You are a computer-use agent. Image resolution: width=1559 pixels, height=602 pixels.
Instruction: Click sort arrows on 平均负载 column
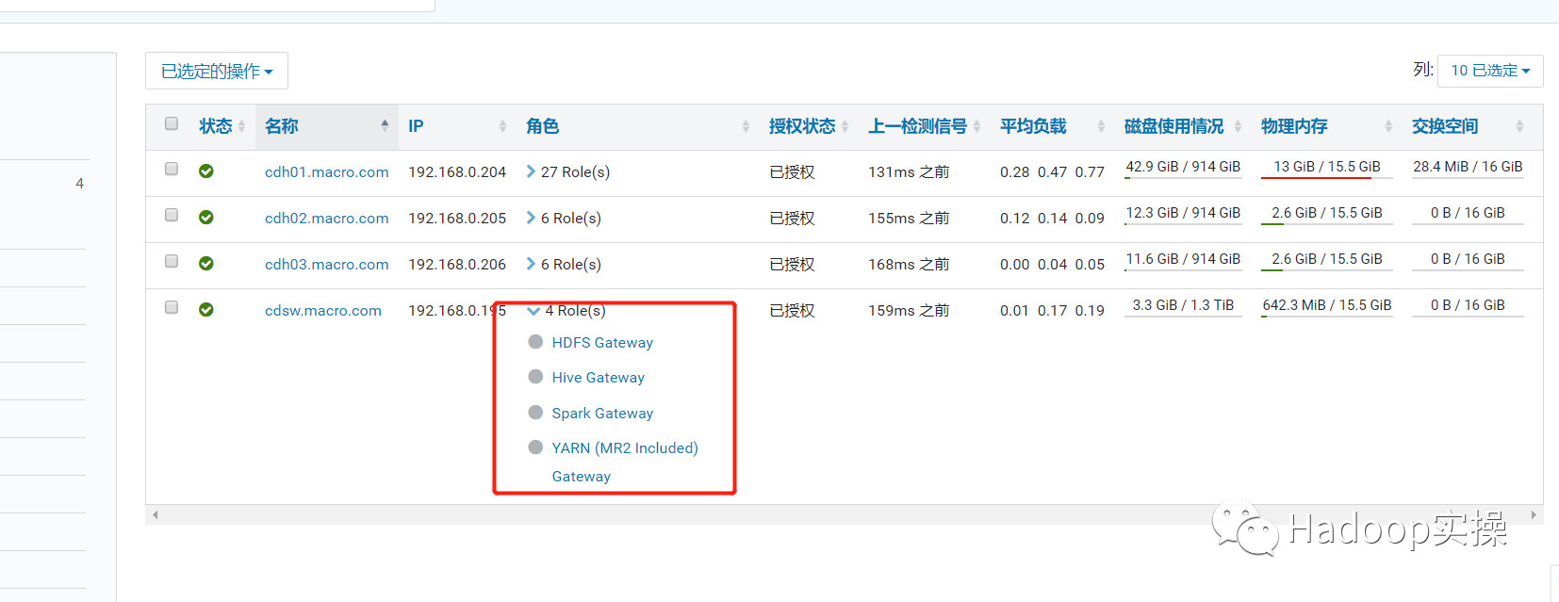click(x=1101, y=126)
